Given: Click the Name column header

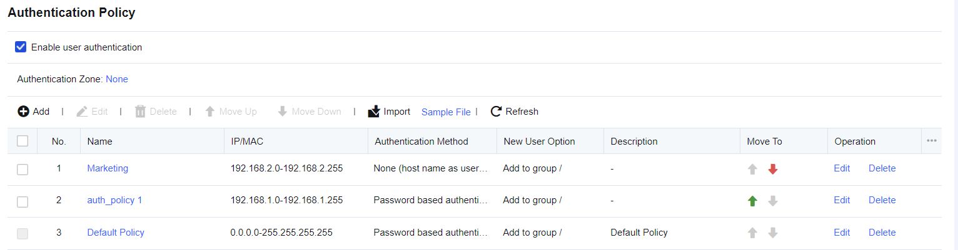Looking at the screenshot, I should [100, 142].
